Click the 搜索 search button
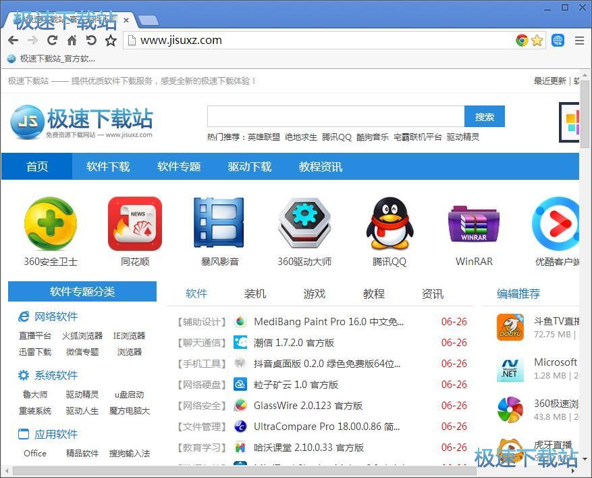 coord(485,116)
